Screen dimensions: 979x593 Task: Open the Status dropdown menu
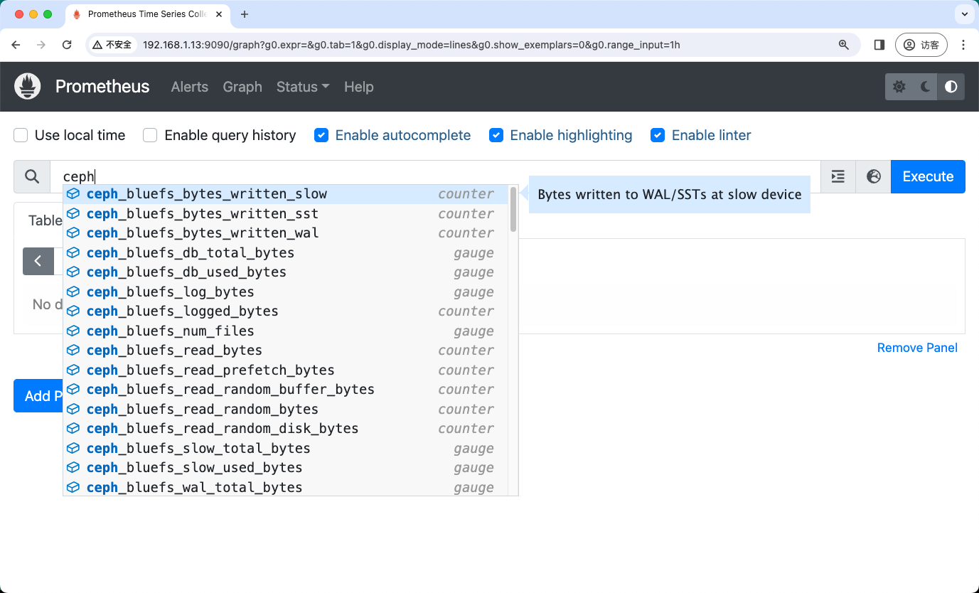pyautogui.click(x=303, y=87)
